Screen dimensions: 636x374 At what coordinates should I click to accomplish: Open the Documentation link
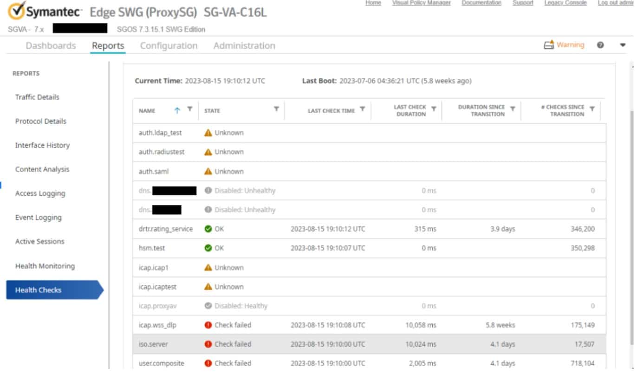pos(481,3)
